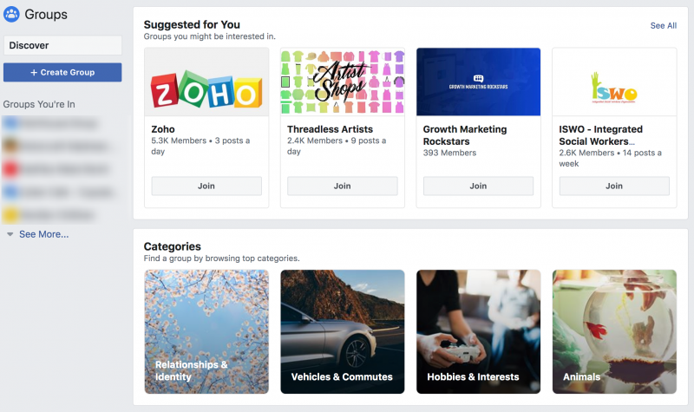The width and height of the screenshot is (694, 412).
Task: Join Growth Marketing Rockstars group
Action: (478, 186)
